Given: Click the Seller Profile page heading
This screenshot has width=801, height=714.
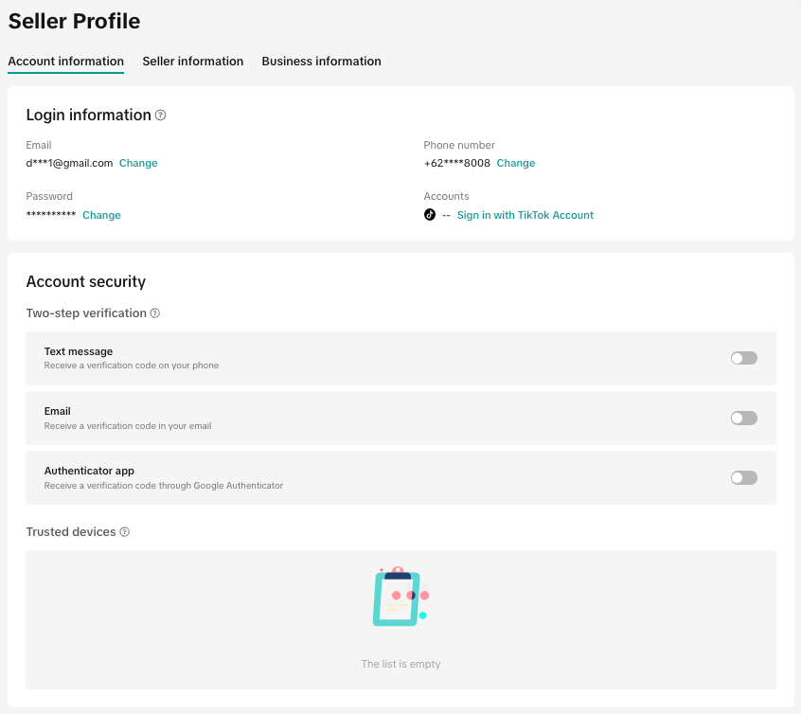Looking at the screenshot, I should [74, 21].
